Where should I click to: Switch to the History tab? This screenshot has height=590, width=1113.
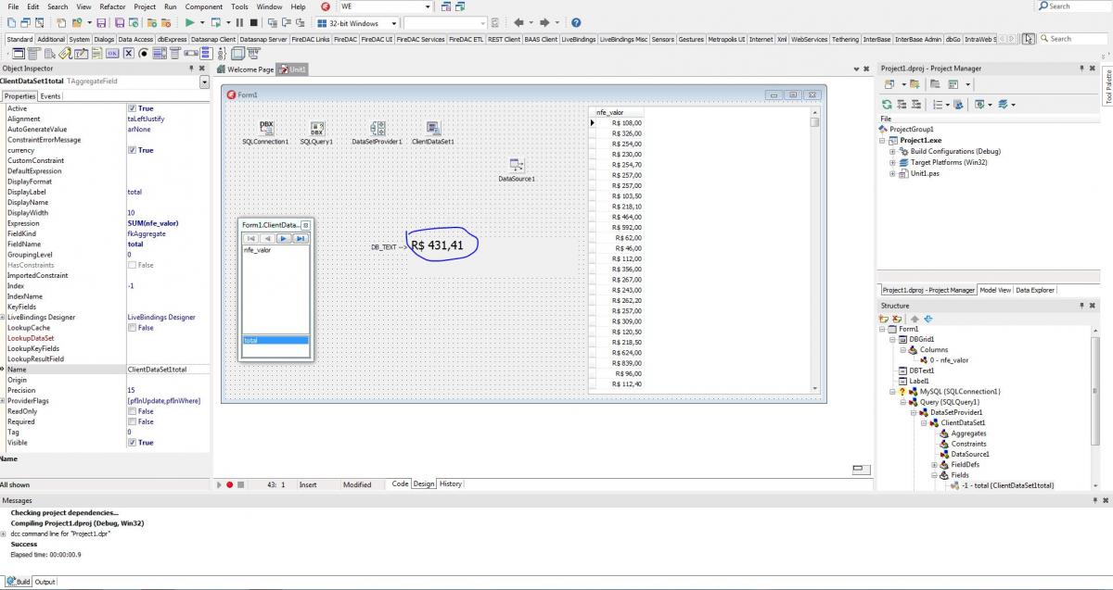(451, 484)
